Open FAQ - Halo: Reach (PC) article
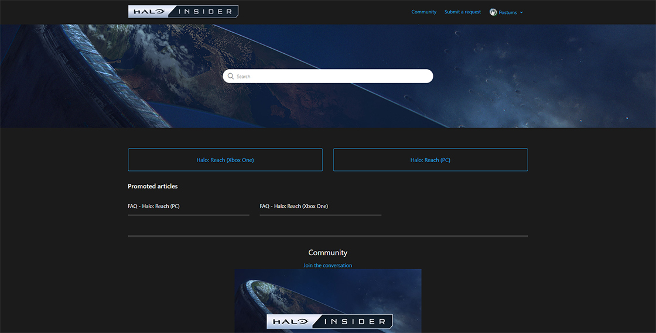Screen dimensions: 656x333 coord(153,206)
